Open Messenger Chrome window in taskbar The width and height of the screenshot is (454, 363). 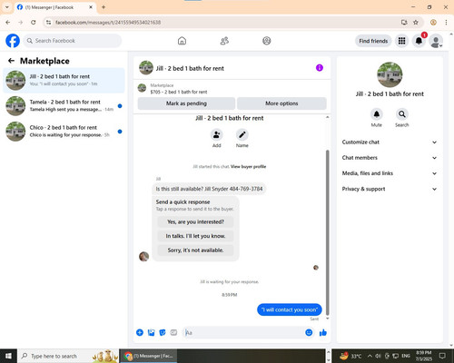pyautogui.click(x=148, y=356)
